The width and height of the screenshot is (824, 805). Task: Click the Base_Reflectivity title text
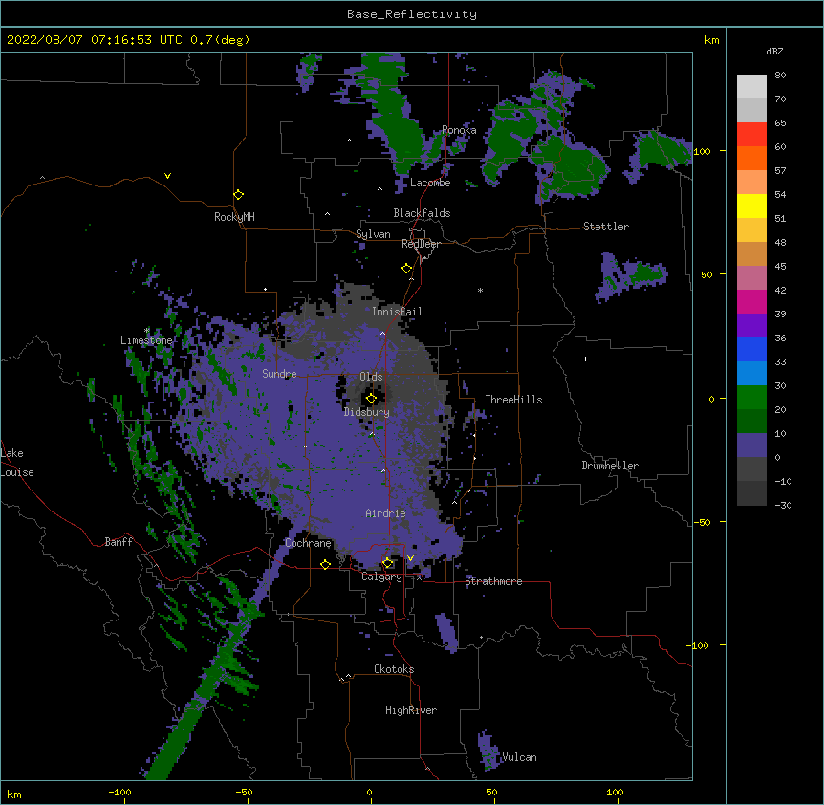[x=412, y=14]
